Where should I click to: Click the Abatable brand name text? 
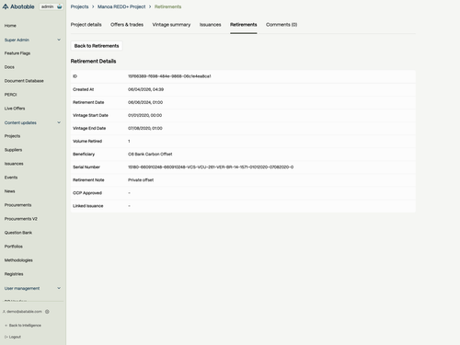(22, 6)
